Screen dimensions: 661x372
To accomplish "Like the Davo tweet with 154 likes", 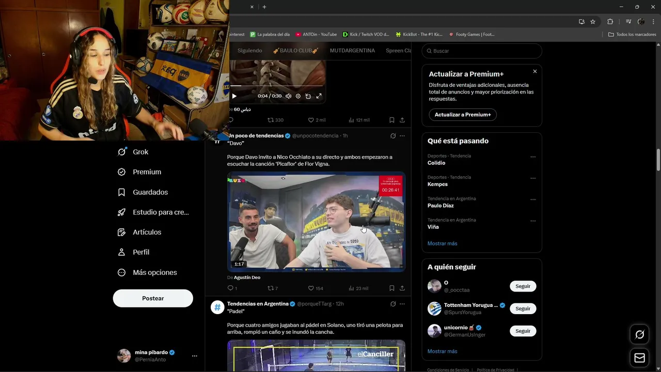I will 316,288.
